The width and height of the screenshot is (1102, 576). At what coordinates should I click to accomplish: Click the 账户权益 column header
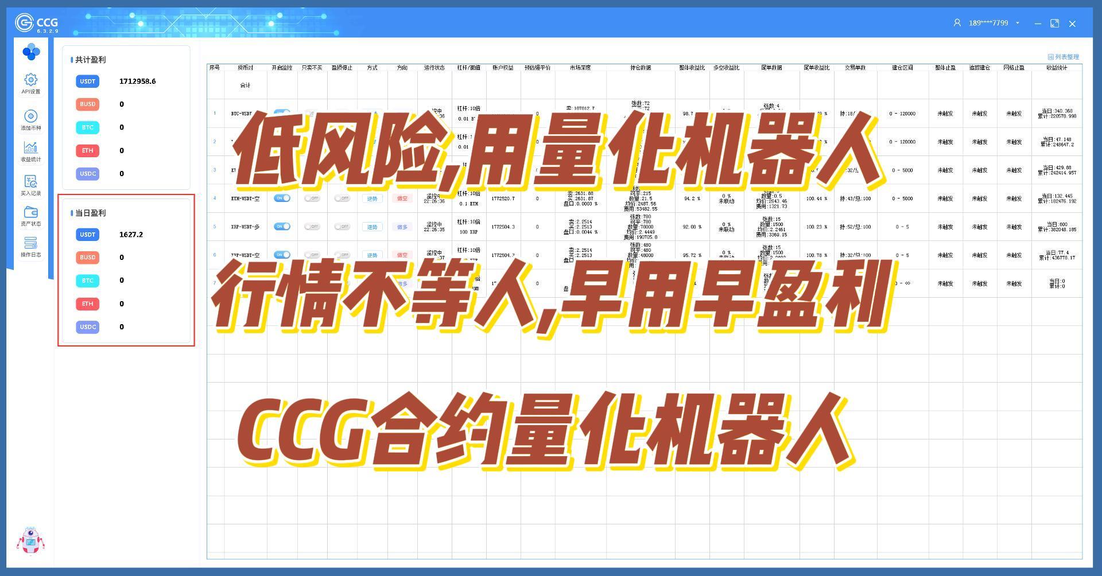(503, 68)
